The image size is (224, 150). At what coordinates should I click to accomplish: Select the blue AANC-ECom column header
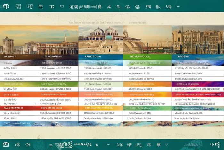pos(101,57)
